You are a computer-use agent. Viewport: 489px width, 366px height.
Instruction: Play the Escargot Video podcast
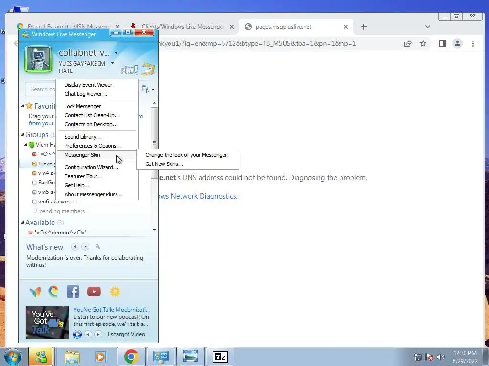coord(77,334)
